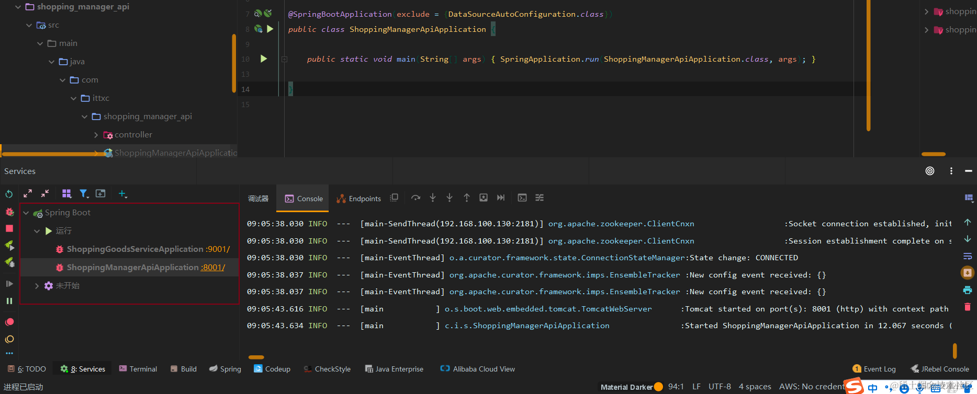
Task: Click the Drop Frame icon
Action: pos(484,198)
